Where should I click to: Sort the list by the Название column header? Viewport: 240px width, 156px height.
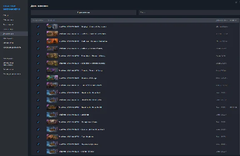coord(51,20)
